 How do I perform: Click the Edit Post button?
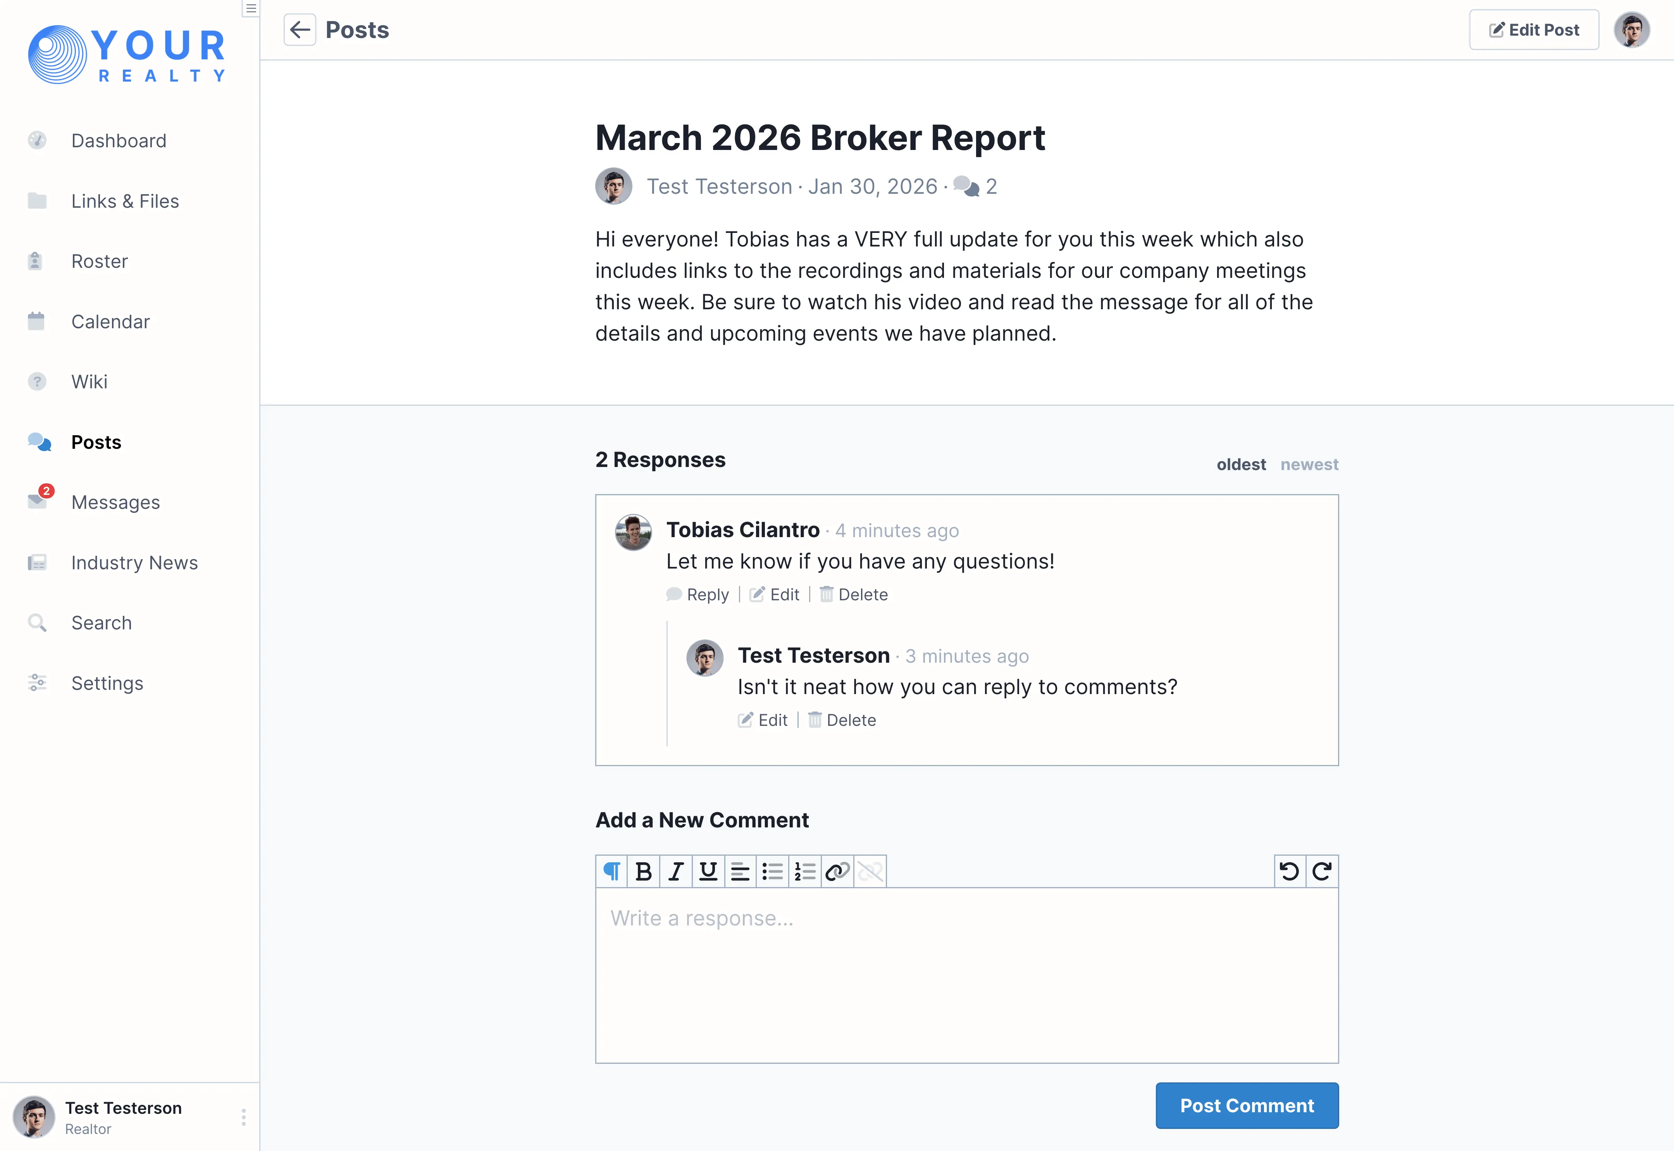(1533, 29)
